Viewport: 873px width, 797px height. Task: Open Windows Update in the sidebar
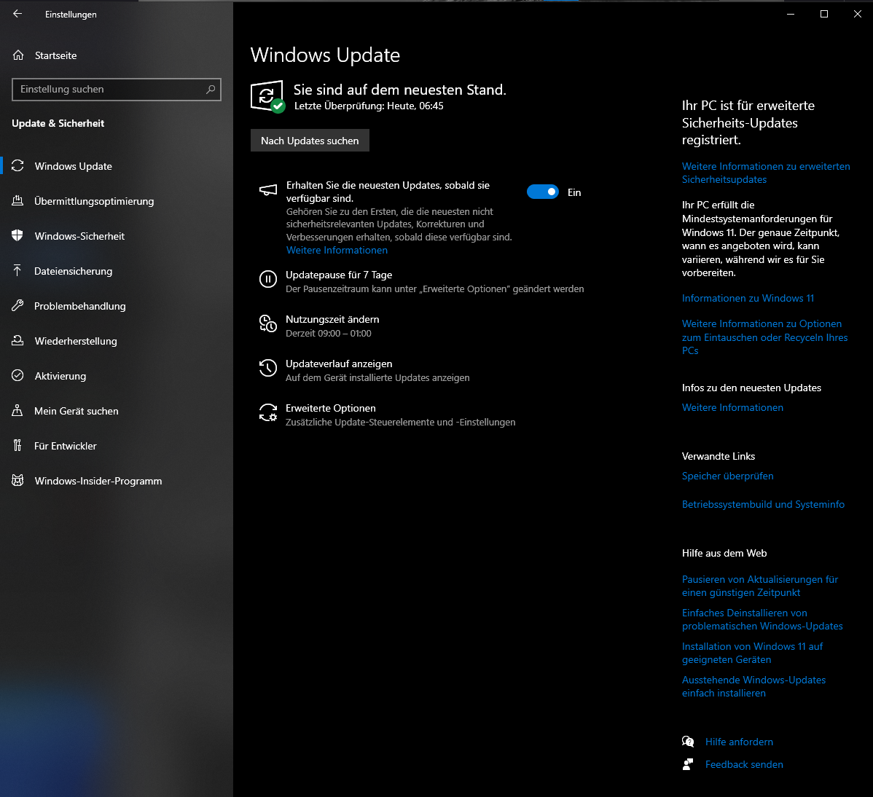(x=117, y=166)
